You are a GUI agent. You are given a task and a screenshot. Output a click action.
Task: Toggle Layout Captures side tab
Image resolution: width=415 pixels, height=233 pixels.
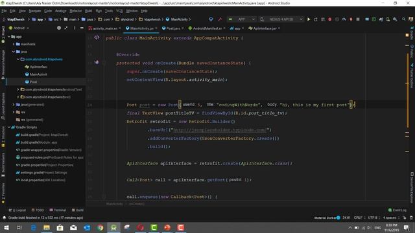(3, 106)
